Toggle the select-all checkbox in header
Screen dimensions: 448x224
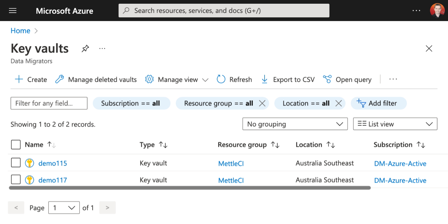16,145
